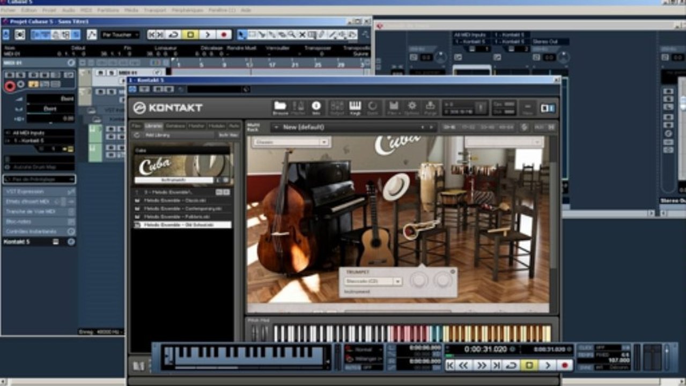Expand the VST Expression inspector section

coord(39,191)
